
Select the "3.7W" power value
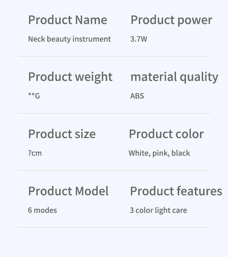pos(139,39)
